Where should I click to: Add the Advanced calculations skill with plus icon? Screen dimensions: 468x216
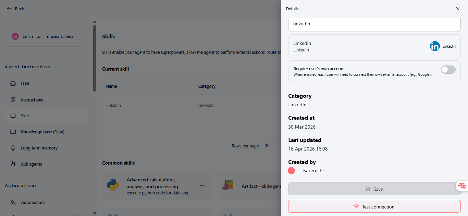point(202,186)
